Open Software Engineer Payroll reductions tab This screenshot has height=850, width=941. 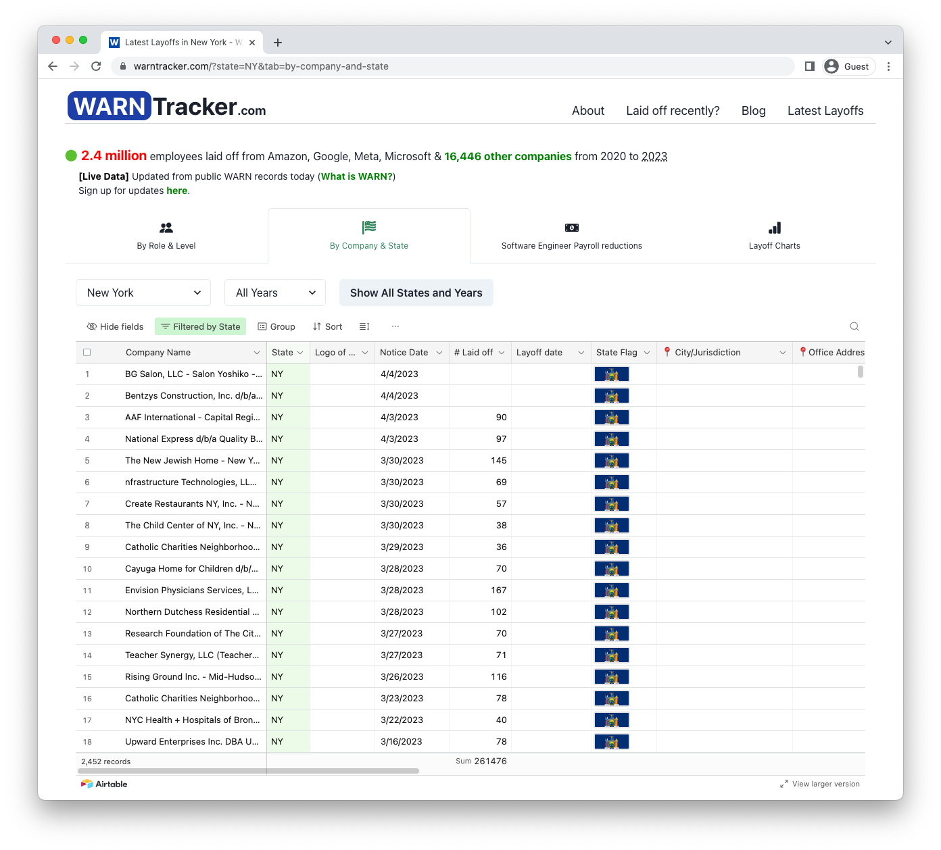[x=572, y=236]
